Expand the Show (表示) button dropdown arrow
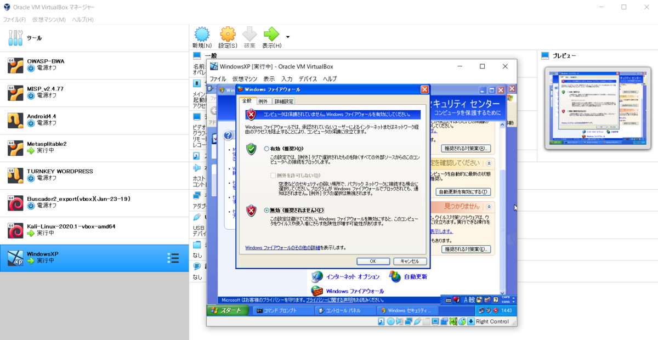Viewport: 658px width, 340px height. pyautogui.click(x=288, y=37)
